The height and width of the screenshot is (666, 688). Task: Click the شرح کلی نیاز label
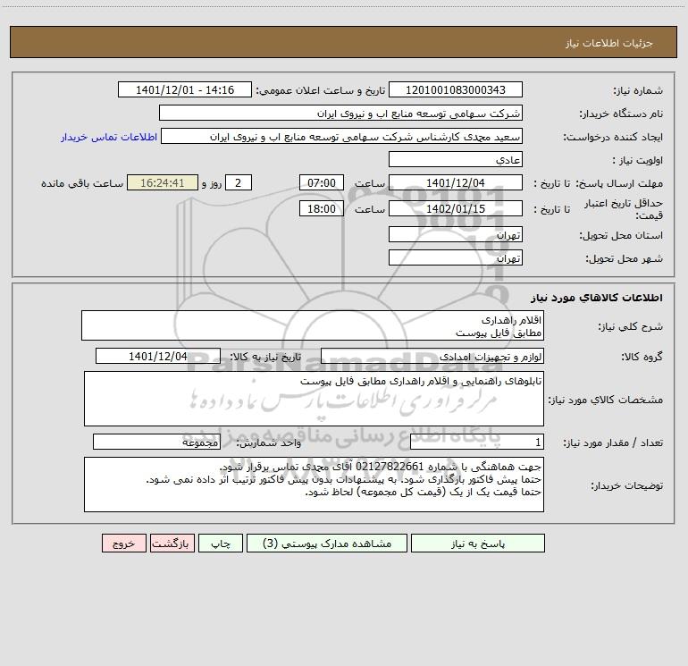pos(631,326)
